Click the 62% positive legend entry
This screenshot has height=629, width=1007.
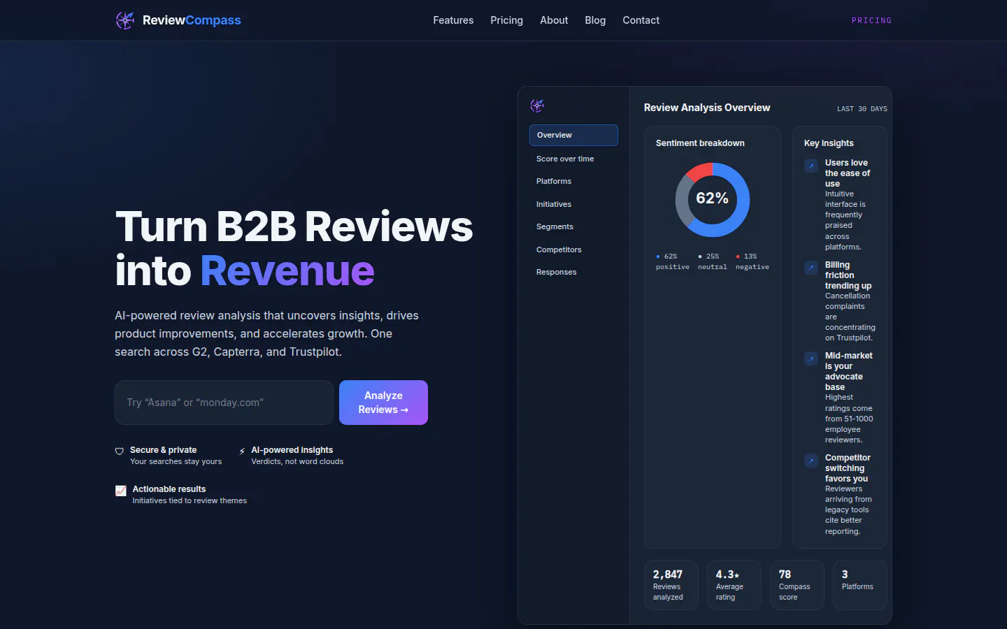coord(673,261)
